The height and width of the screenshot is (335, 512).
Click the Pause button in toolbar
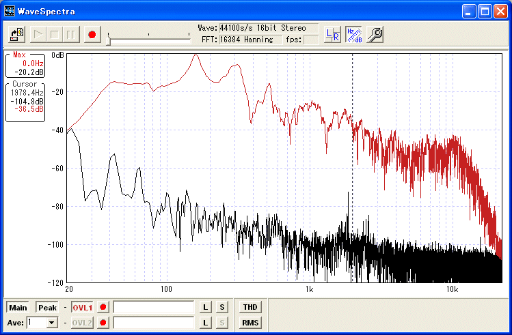[72, 34]
